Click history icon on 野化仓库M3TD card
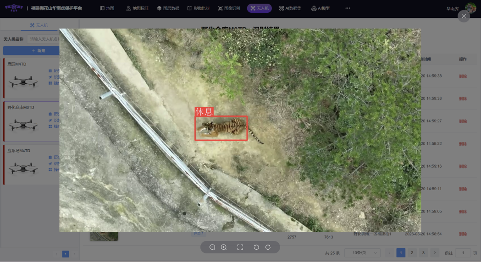 [50, 114]
